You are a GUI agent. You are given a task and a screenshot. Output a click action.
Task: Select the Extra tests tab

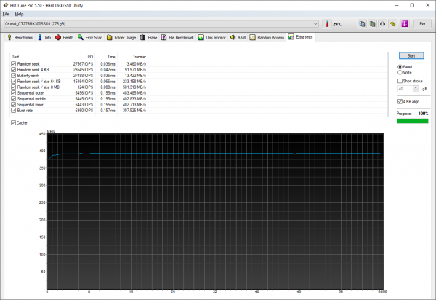pyautogui.click(x=301, y=37)
